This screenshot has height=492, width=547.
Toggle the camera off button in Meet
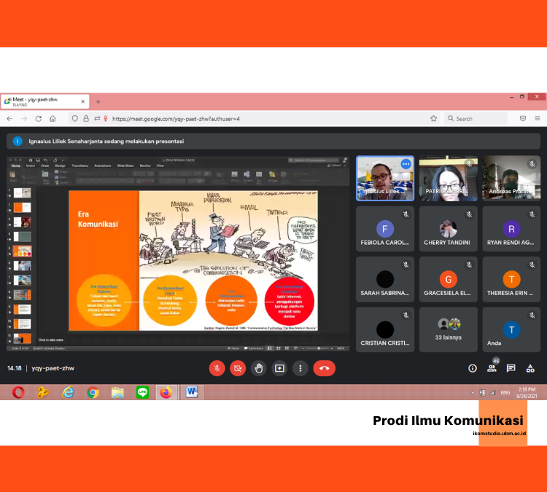(238, 368)
